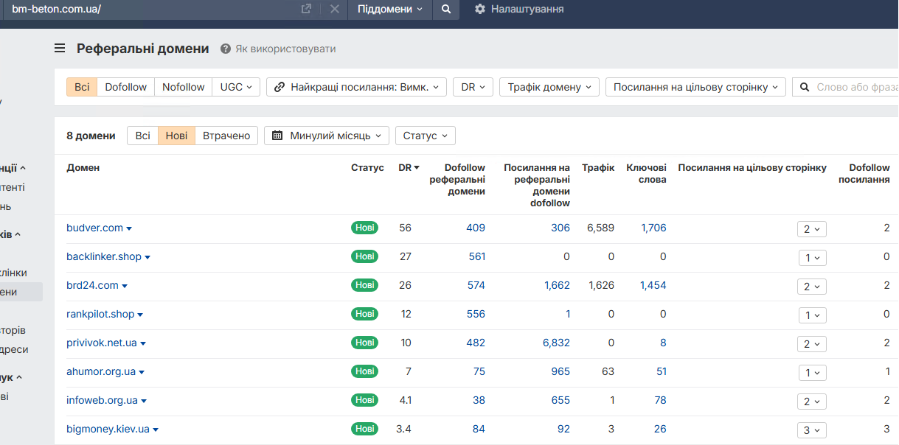Expand dropdown arrow beside privivok.net.ua domain
Viewport: 899px width, 445px height.
pos(143,343)
